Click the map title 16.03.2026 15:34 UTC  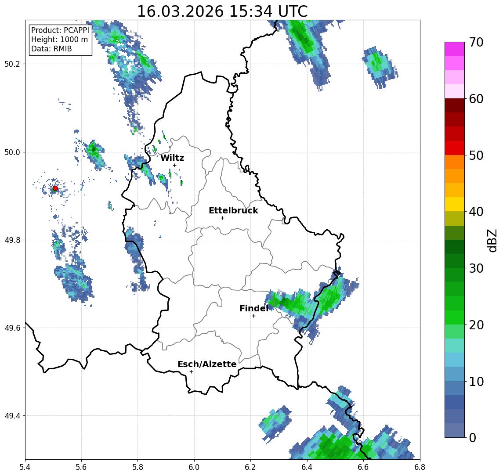(222, 11)
